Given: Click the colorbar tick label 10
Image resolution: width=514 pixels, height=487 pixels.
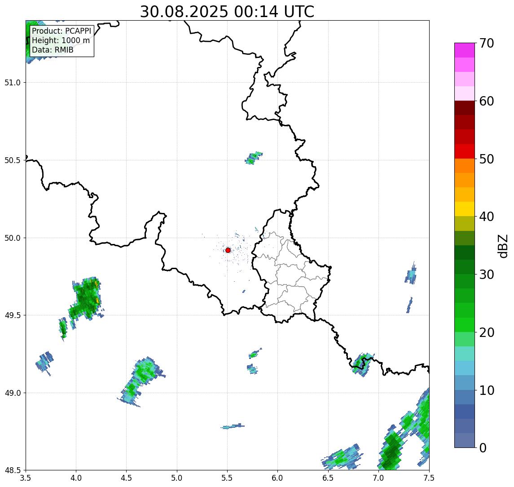Looking at the screenshot, I should [486, 390].
